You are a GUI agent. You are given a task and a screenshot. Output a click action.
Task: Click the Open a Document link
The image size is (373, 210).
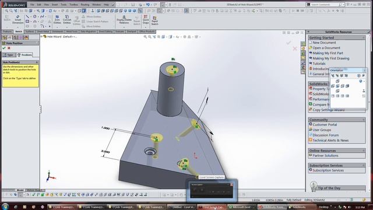326,48
